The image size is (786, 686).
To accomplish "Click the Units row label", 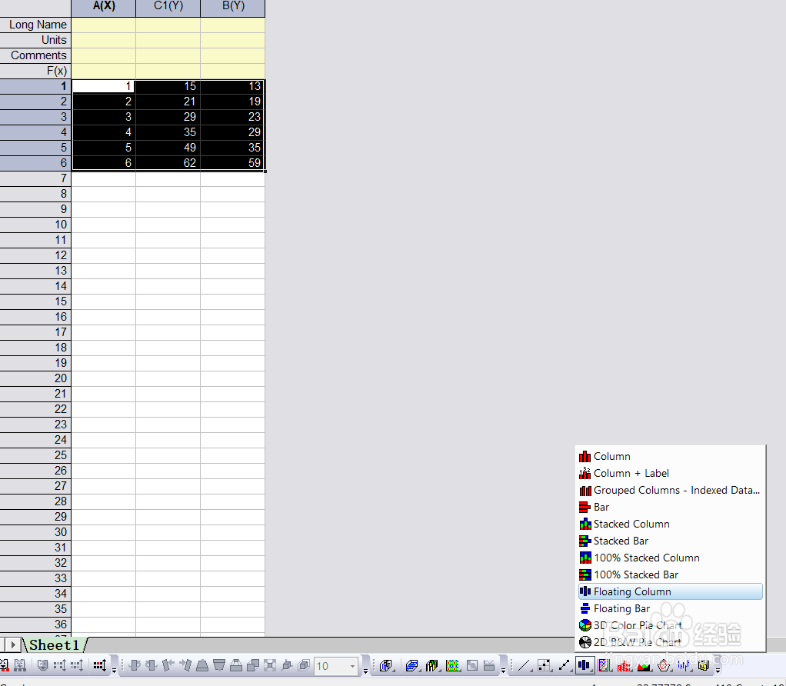I will (35, 40).
